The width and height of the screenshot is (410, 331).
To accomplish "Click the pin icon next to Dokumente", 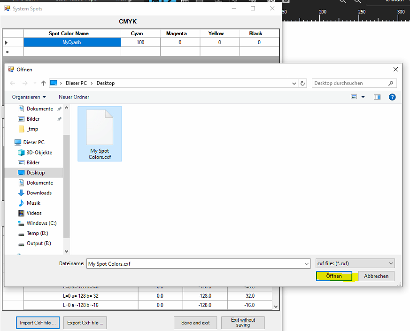I will coord(59,109).
